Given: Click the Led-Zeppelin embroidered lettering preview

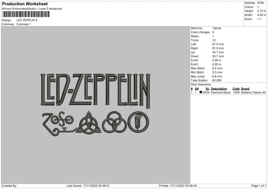Looking at the screenshot, I should pyautogui.click(x=96, y=90).
